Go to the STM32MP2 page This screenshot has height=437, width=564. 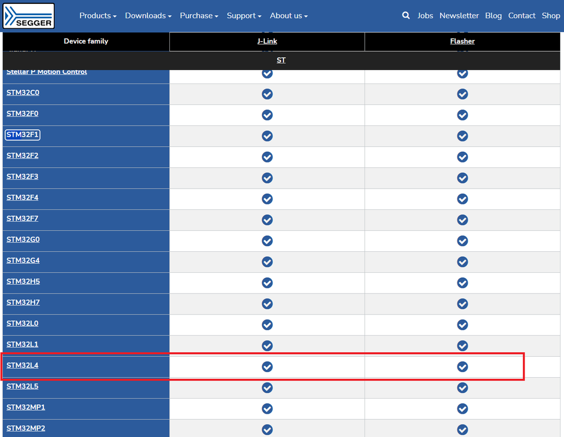[26, 429]
